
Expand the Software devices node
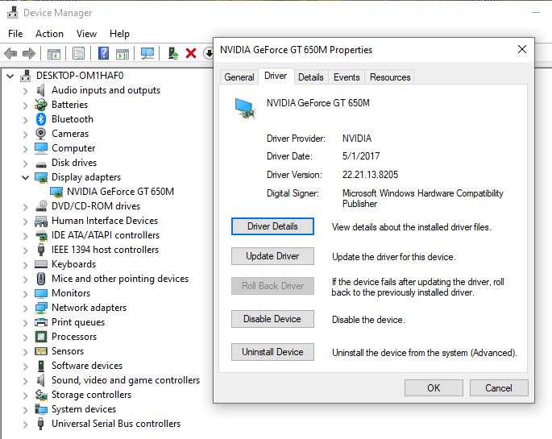click(25, 367)
